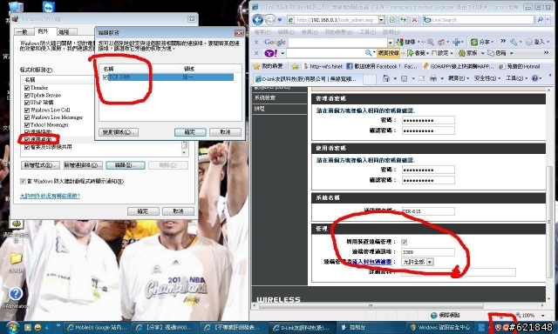Click the Google toolbar logo

pos(275,42)
